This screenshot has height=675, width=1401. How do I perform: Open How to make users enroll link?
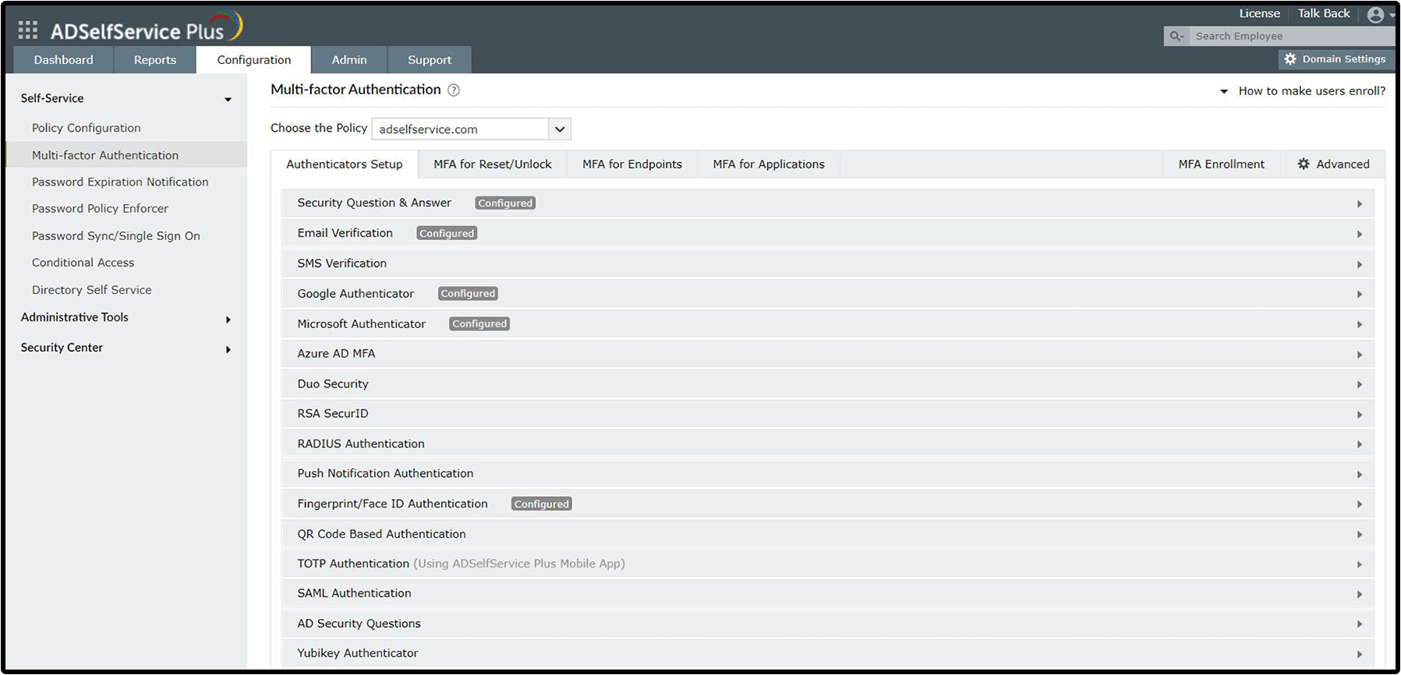1312,91
